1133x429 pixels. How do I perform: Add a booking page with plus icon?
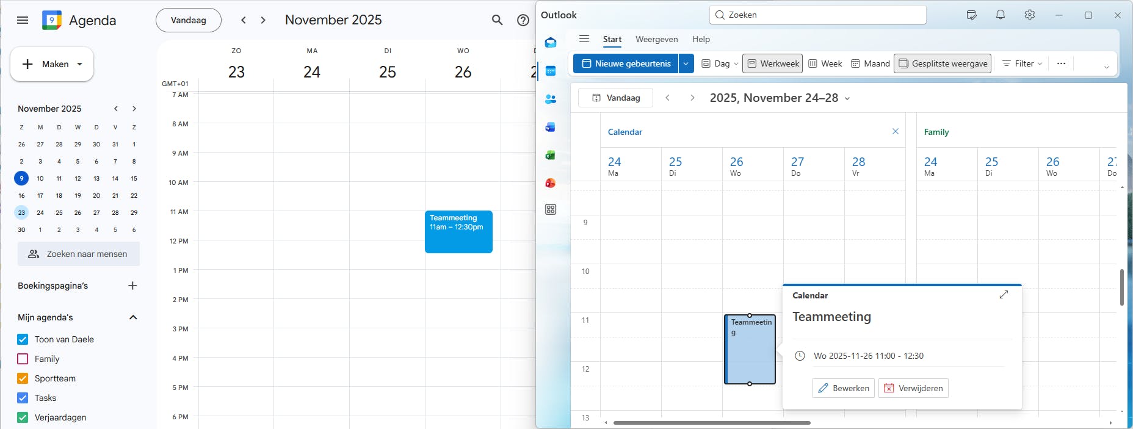coord(132,286)
